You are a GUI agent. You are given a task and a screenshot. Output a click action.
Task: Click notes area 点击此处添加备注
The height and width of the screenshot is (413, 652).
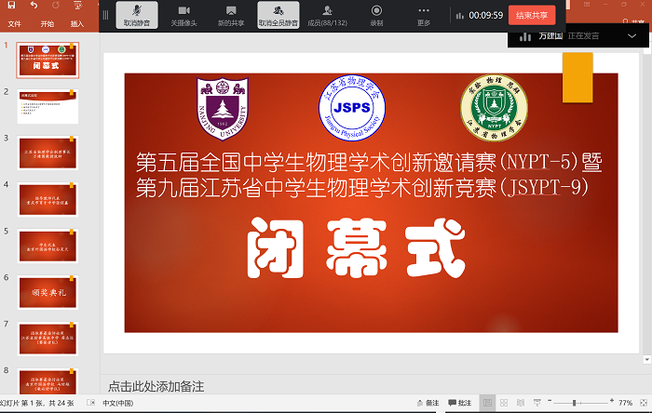click(x=156, y=386)
